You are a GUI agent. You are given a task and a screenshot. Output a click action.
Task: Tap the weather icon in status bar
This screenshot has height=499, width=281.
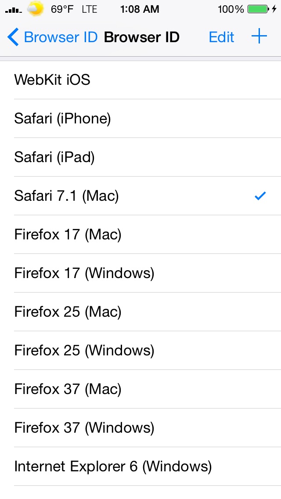35,9
